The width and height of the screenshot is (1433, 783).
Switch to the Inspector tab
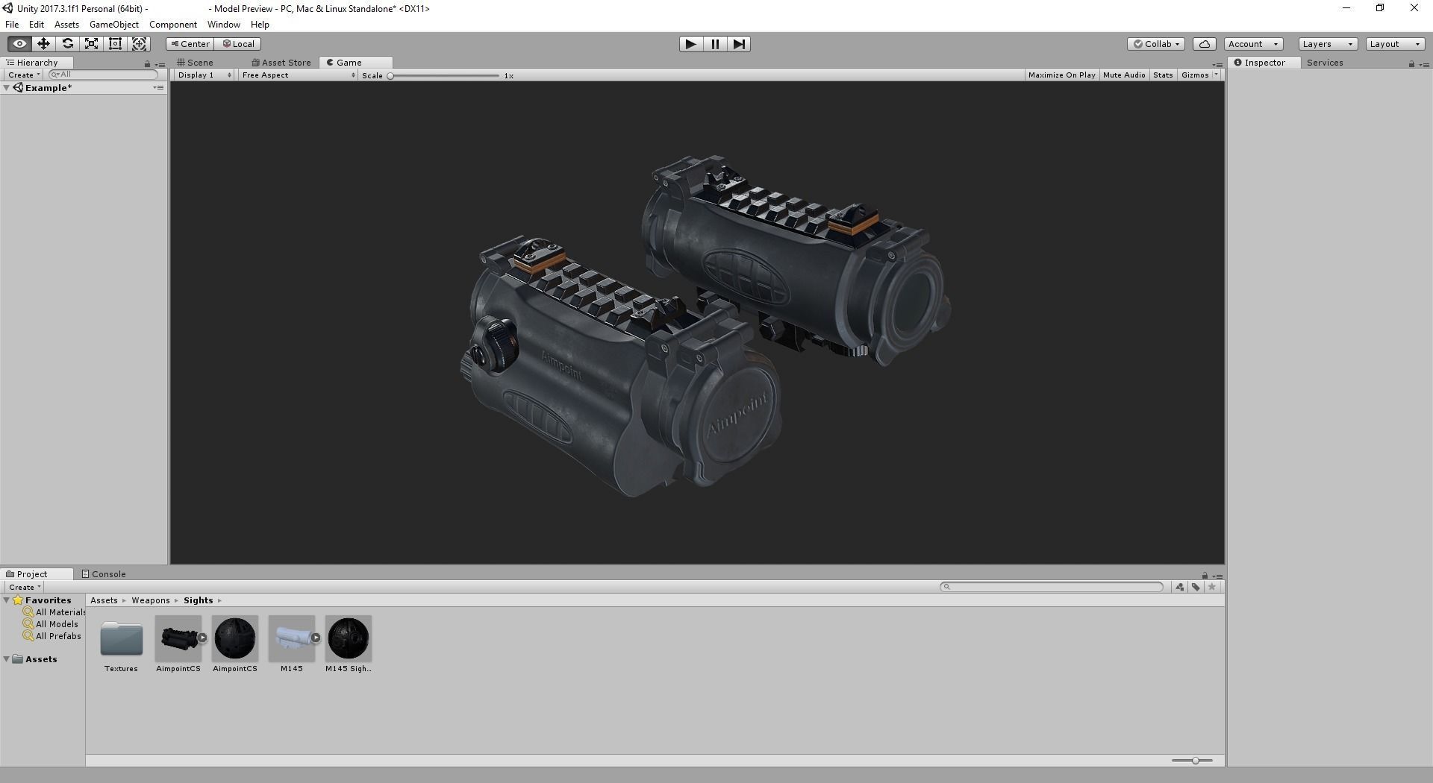tap(1265, 63)
